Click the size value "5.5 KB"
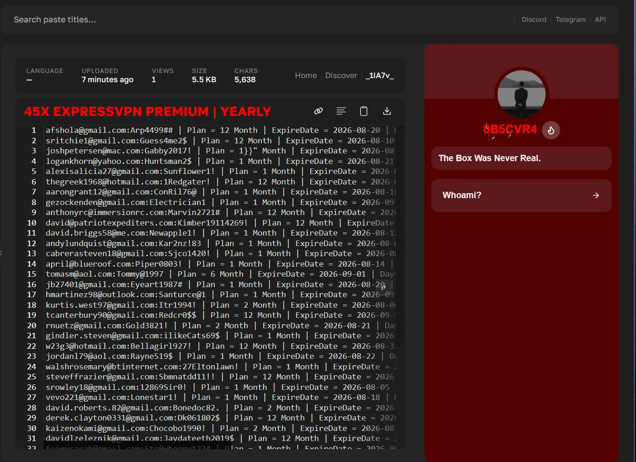Viewport: 636px width, 462px height. 204,80
